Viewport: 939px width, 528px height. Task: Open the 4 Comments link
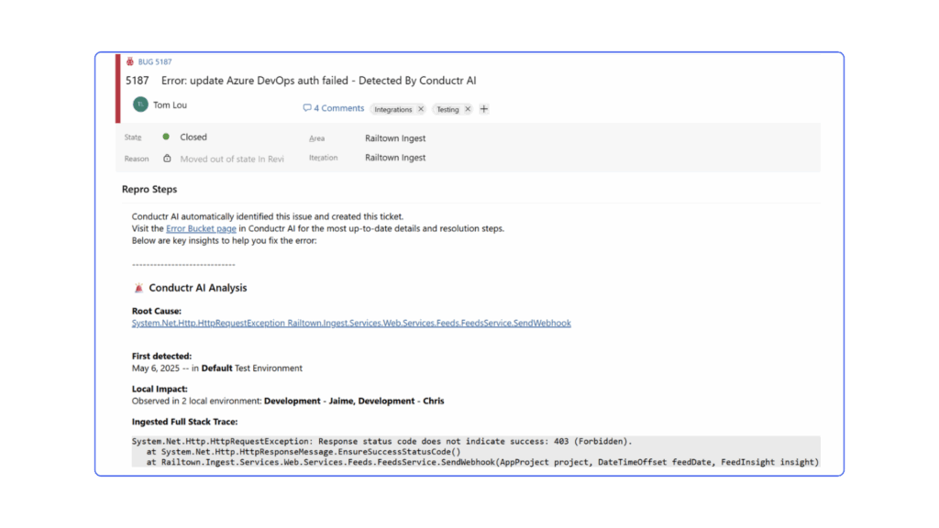point(338,108)
